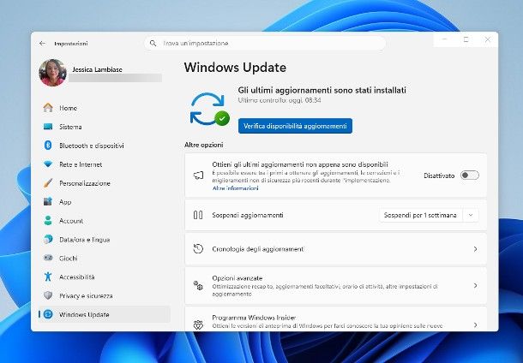Open Account settings section
523x363 pixels.
click(104, 221)
